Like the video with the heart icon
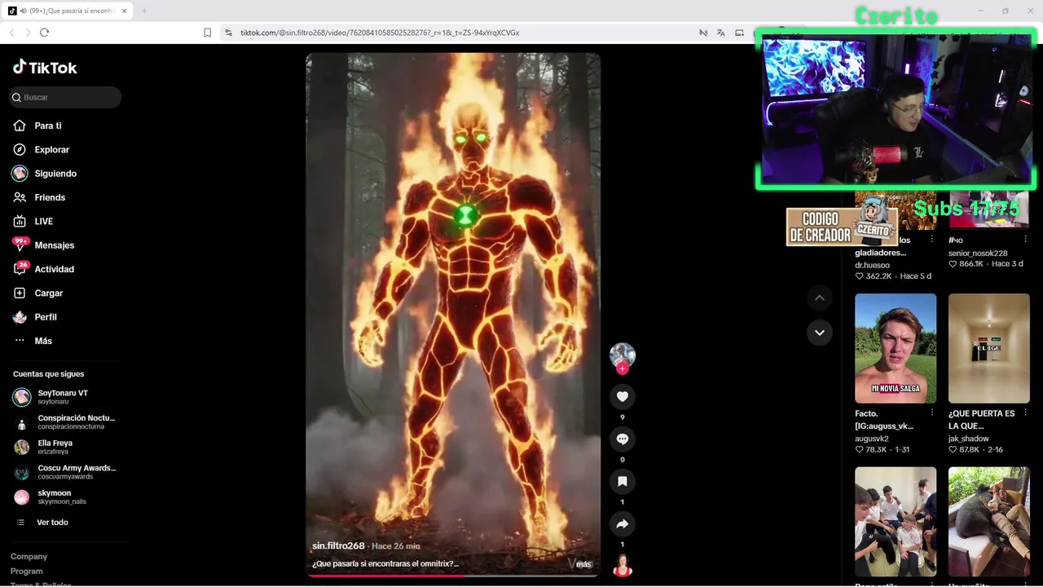Viewport: 1043px width, 587px height. 623,397
